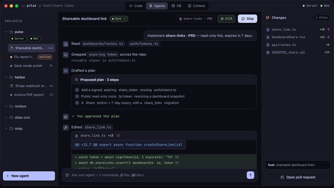Open share_link.ts in Changes list
Image resolution: width=334 pixels, height=188 pixels.
(298, 30)
